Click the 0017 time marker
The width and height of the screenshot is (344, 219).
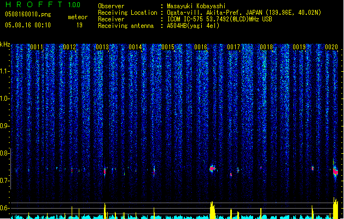234,47
